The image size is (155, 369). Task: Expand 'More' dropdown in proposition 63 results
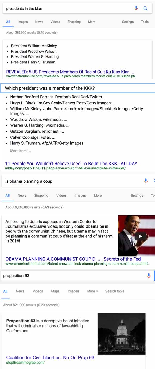[x=92, y=291]
